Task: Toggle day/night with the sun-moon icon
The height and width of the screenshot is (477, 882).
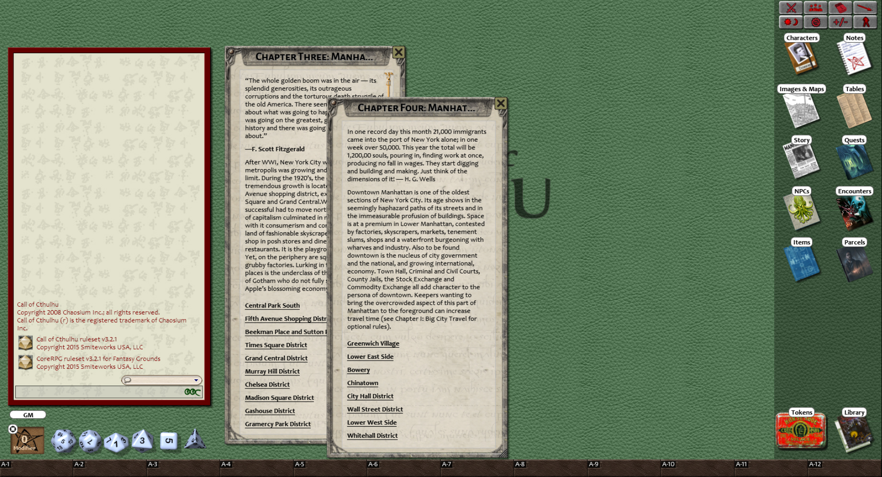Action: click(791, 22)
